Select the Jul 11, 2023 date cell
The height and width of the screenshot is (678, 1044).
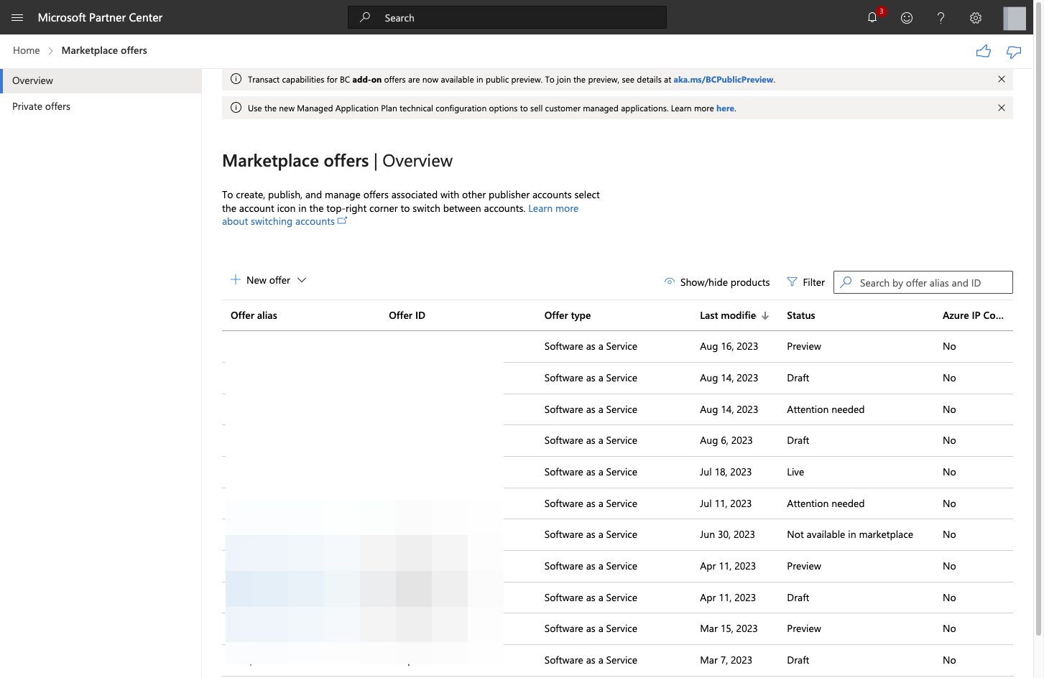click(726, 503)
